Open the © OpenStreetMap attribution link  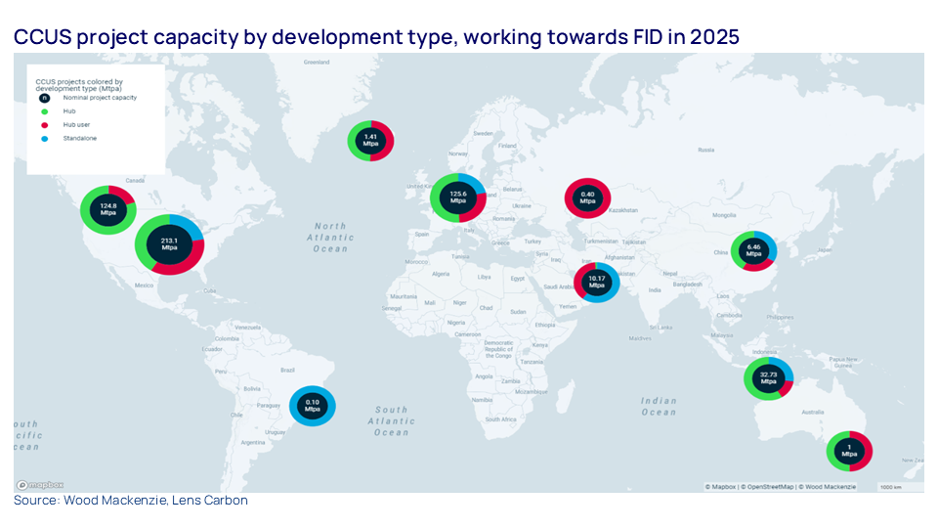769,486
